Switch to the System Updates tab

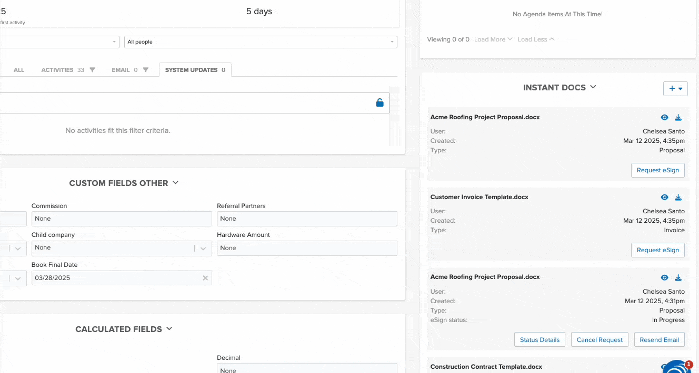click(195, 70)
